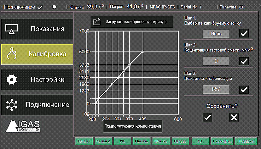The image size is (261, 149).
Task: Click the calibration point at 5000 on the graph
Action: pos(143,52)
